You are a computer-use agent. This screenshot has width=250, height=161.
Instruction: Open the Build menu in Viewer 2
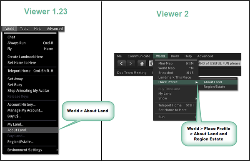click(x=175, y=56)
